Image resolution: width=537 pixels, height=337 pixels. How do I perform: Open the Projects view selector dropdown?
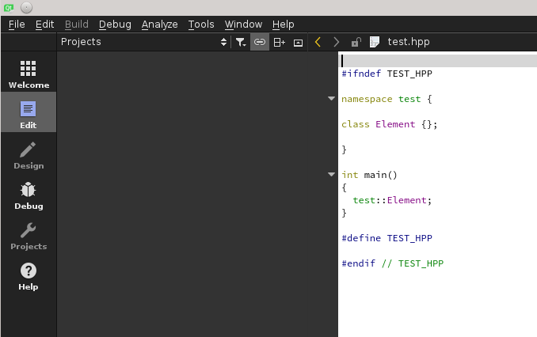pos(144,42)
